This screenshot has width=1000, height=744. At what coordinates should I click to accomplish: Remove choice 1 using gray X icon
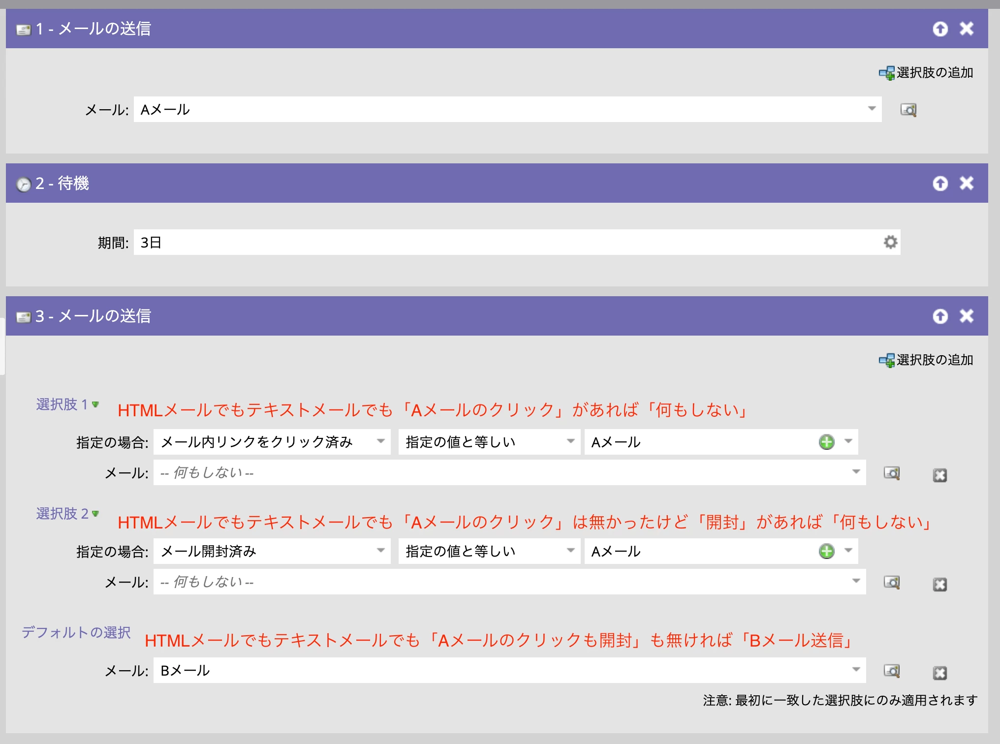point(939,475)
